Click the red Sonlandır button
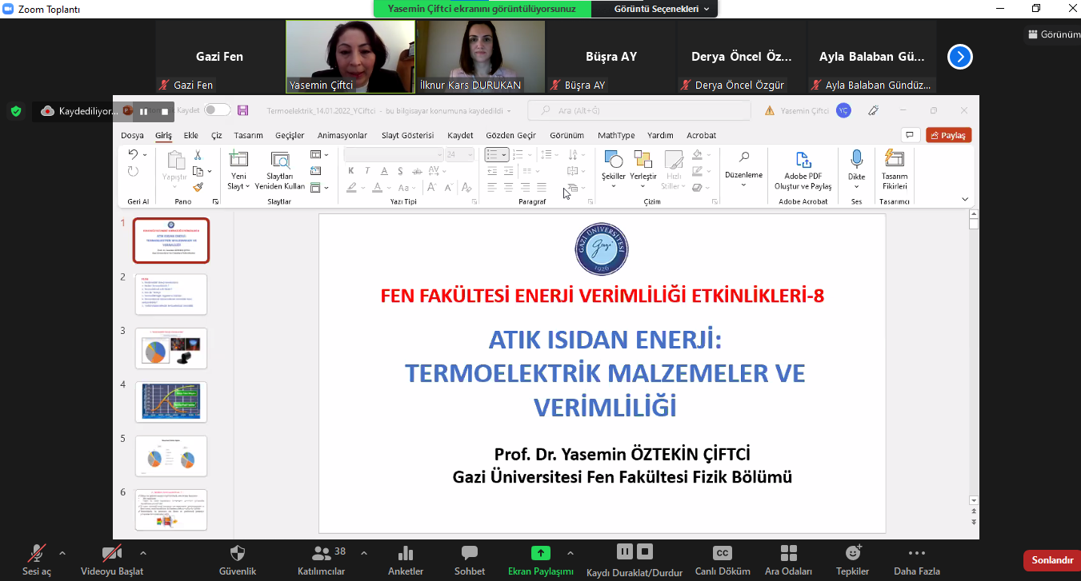This screenshot has height=581, width=1081. (x=1051, y=560)
